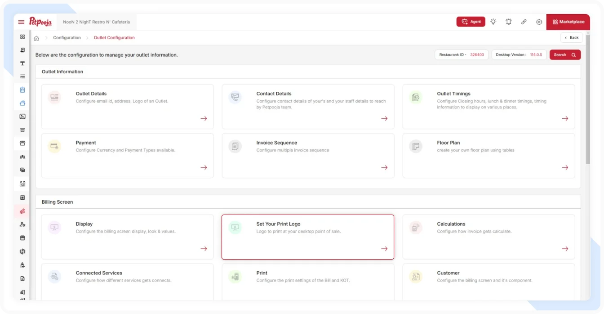Open the settings gear icon
The width and height of the screenshot is (604, 314).
tap(539, 22)
